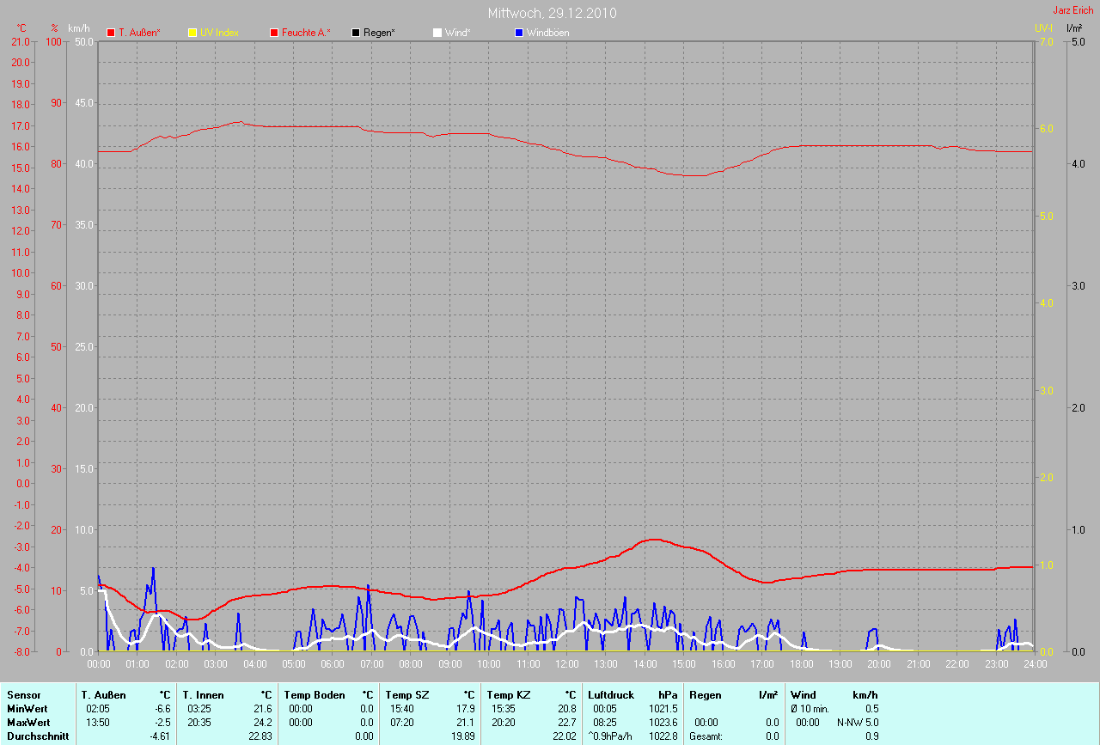The width and height of the screenshot is (1100, 745).
Task: Click the Wind column header in table
Action: [x=804, y=695]
